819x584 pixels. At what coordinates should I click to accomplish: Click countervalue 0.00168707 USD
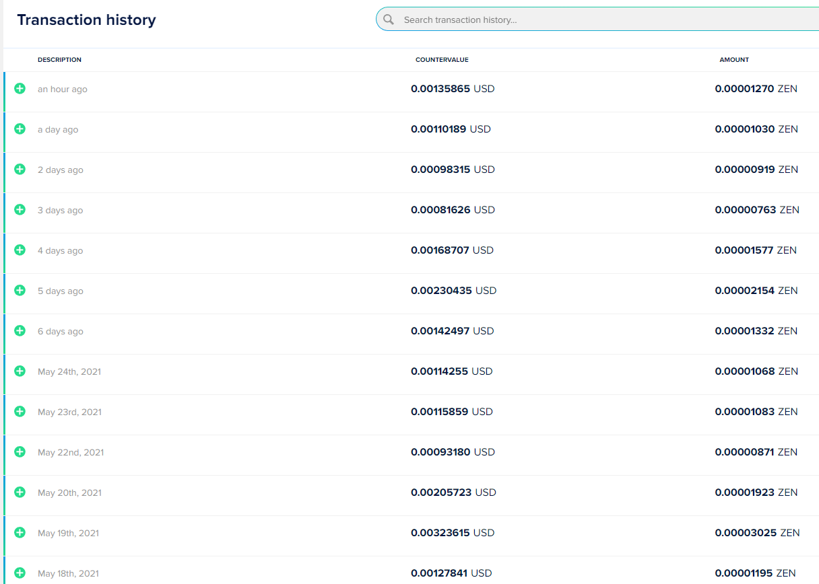click(452, 250)
